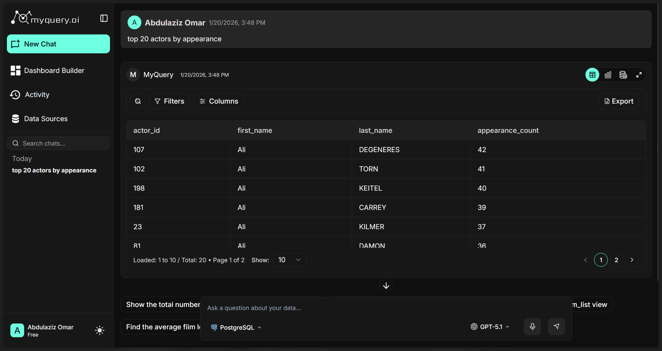Screen dimensions: 662x351
Task: Select the DEGENERES last name cell
Action: tap(411, 150)
